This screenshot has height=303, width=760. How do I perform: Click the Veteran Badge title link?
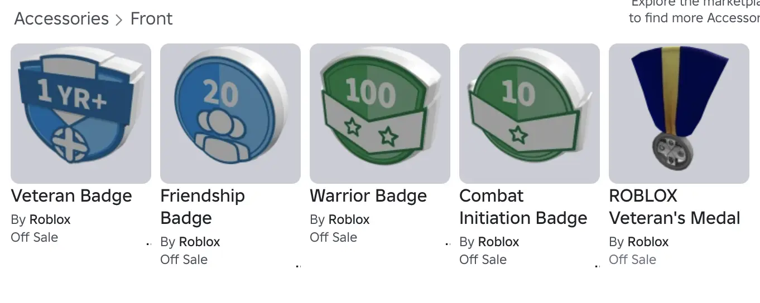point(71,196)
